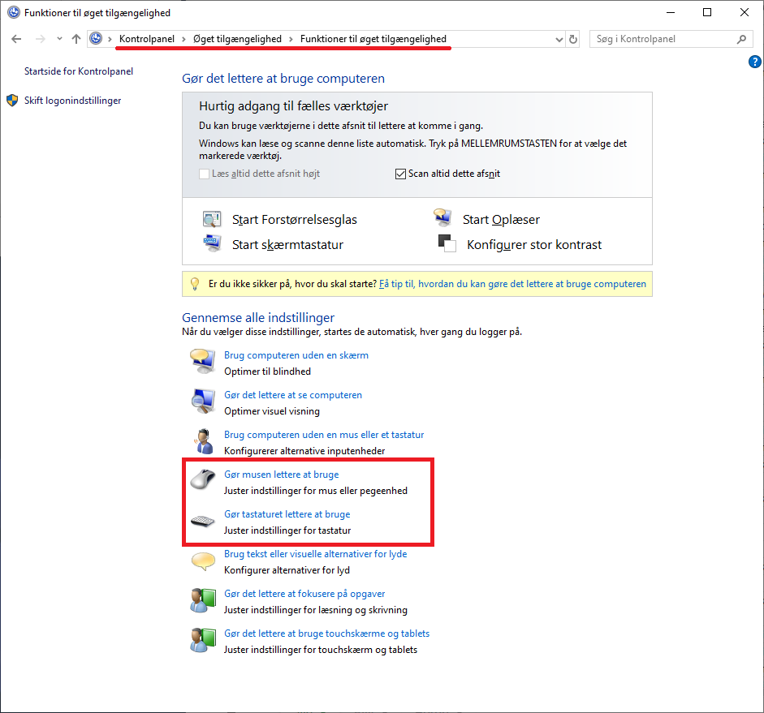Screen dimensions: 764x713
Task: Click the Narrator icon beside Start Oplæser
Action: coord(442,219)
